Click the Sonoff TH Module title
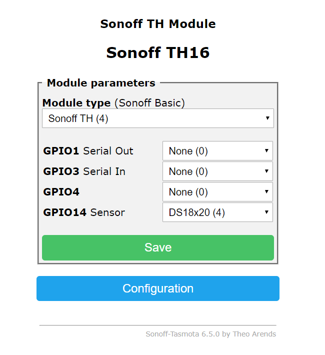The width and height of the screenshot is (325, 355). 158,24
